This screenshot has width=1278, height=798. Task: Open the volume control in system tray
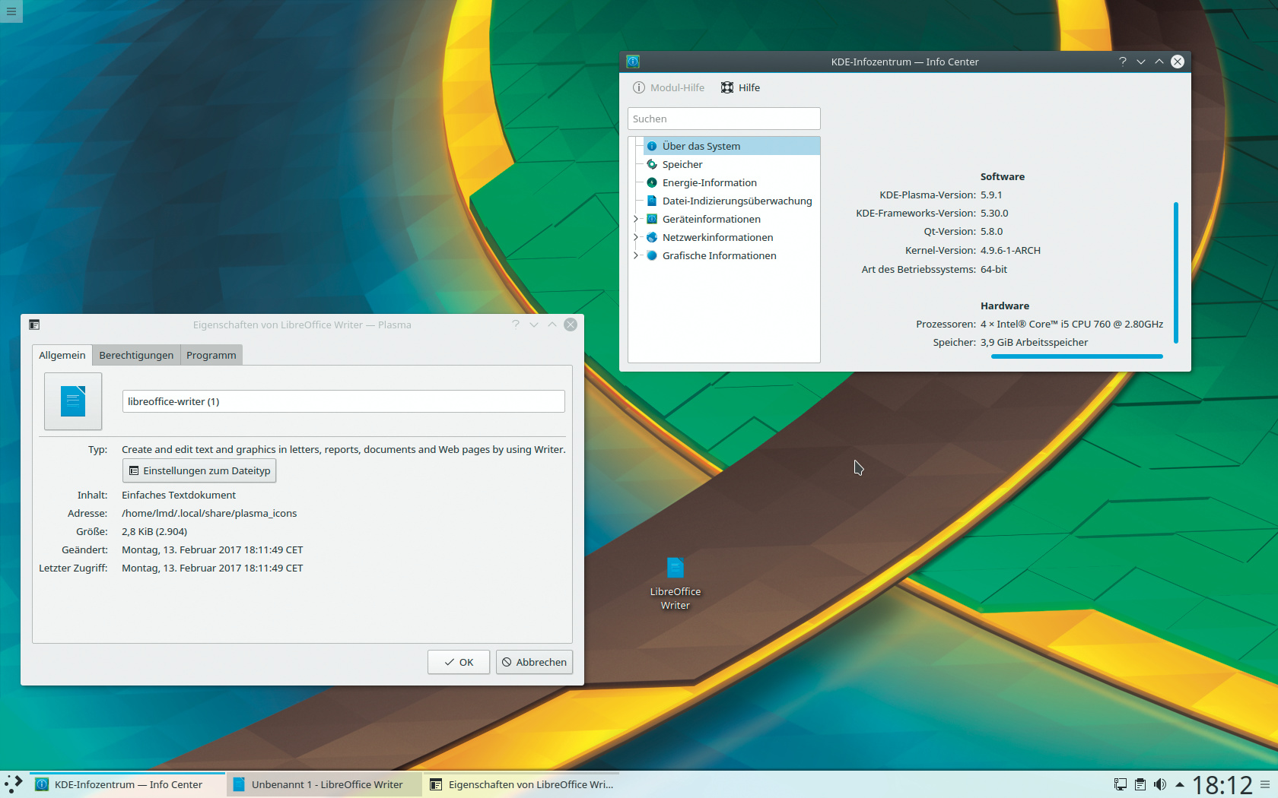1159,784
